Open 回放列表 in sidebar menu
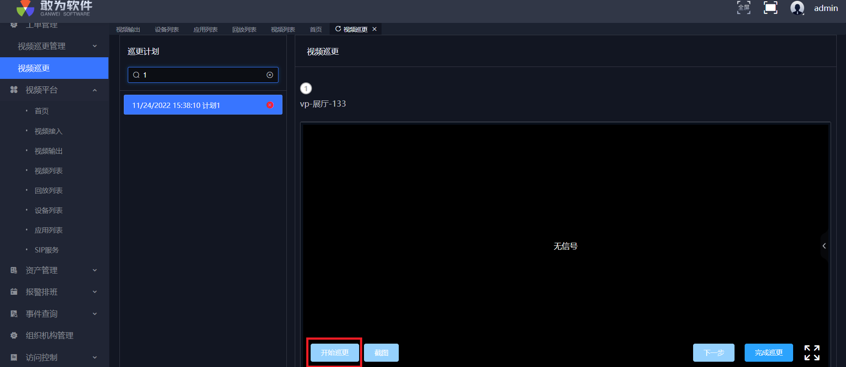This screenshot has width=846, height=367. [x=48, y=190]
